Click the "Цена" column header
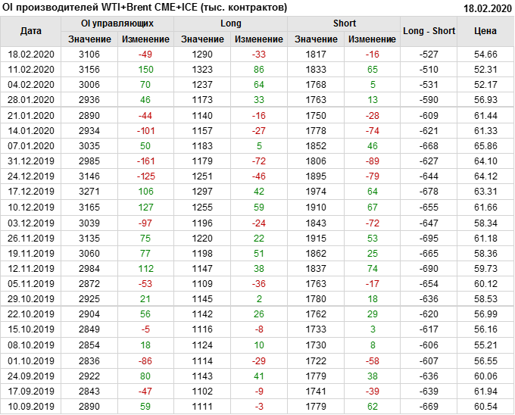 (485, 31)
